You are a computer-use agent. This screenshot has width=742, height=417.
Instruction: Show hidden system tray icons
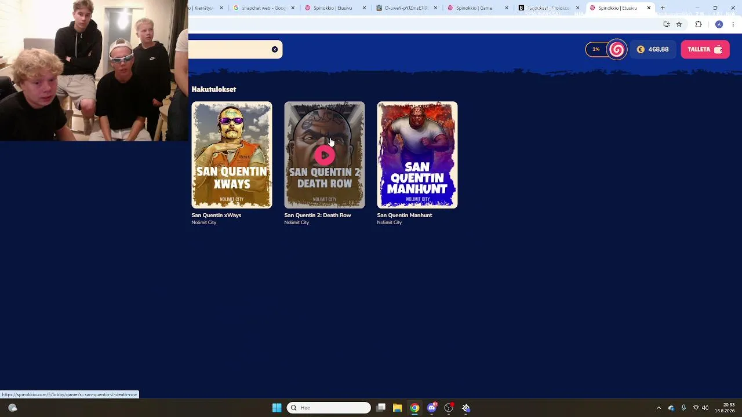tap(659, 408)
